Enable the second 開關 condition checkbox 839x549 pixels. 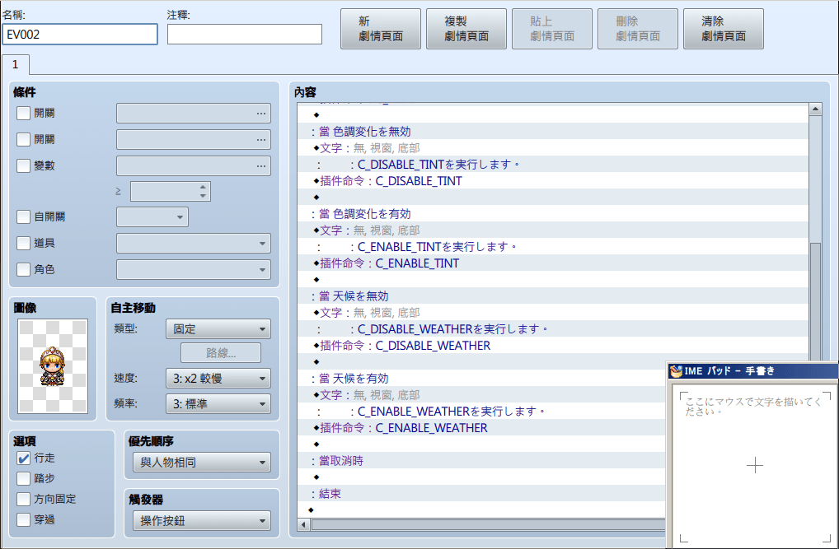coord(24,140)
